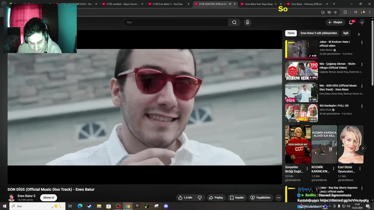Viewport: 374px width, 210px height.
Task: Open options for Ezel Dizisi short
Action: (360, 169)
